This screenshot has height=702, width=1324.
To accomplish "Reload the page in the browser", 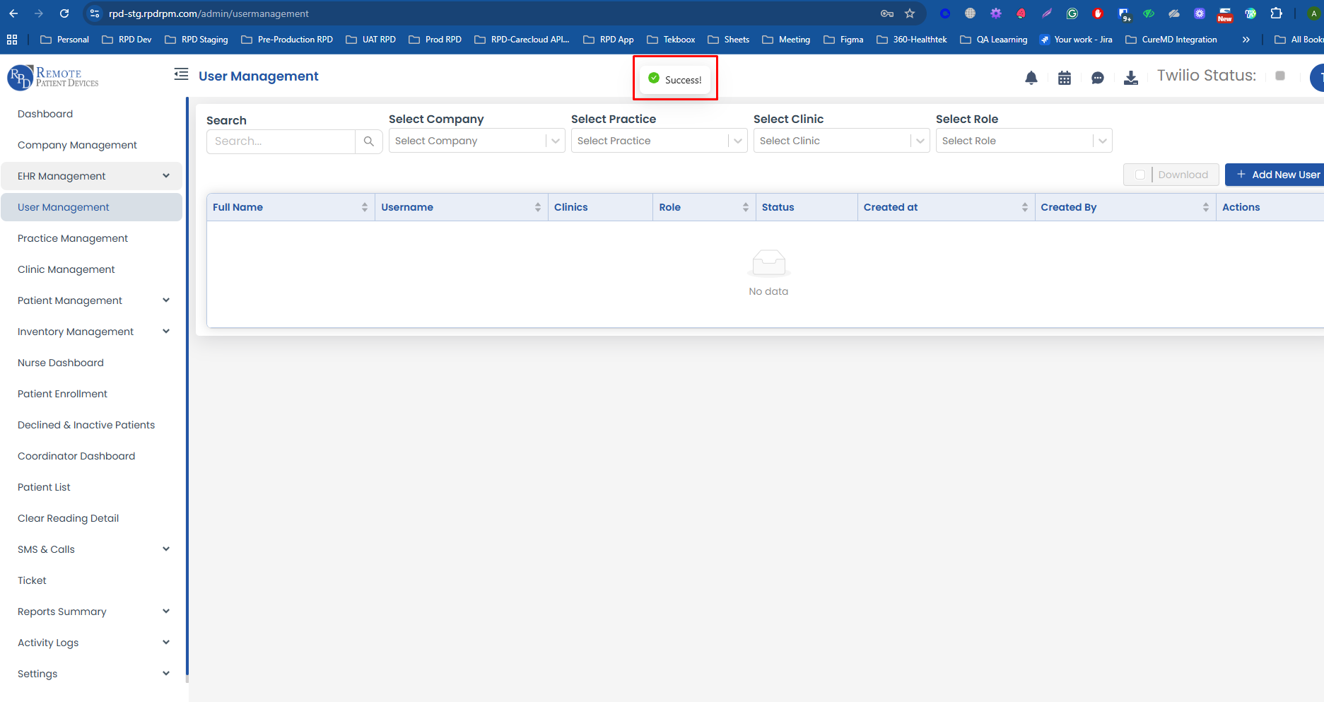I will point(64,13).
